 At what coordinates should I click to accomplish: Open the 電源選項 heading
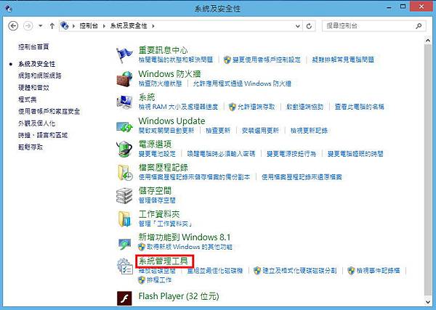(155, 144)
